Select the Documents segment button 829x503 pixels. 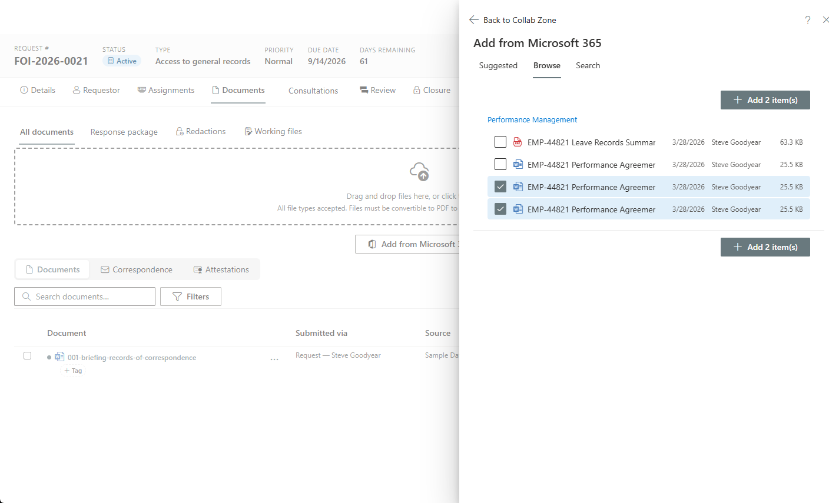(x=52, y=269)
